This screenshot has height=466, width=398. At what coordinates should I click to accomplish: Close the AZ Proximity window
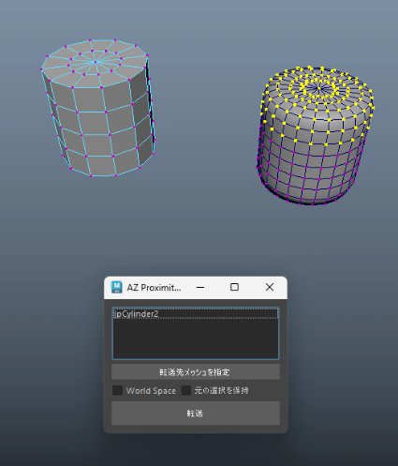(x=270, y=287)
